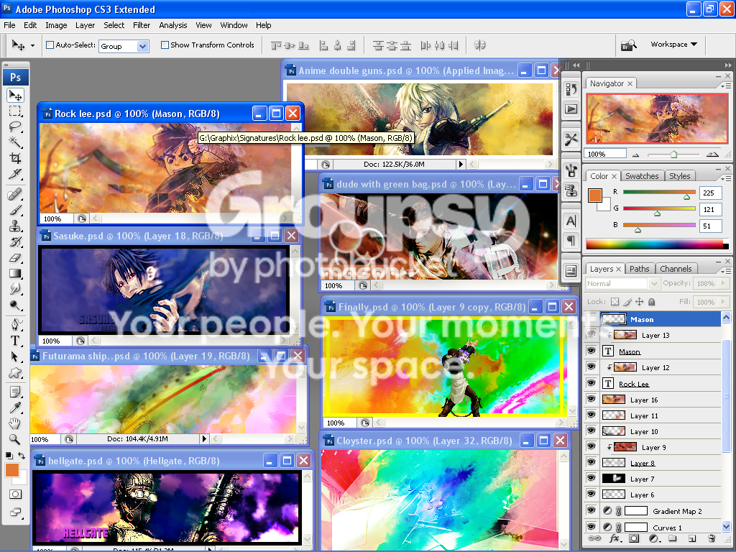Open the Filter menu

(142, 25)
